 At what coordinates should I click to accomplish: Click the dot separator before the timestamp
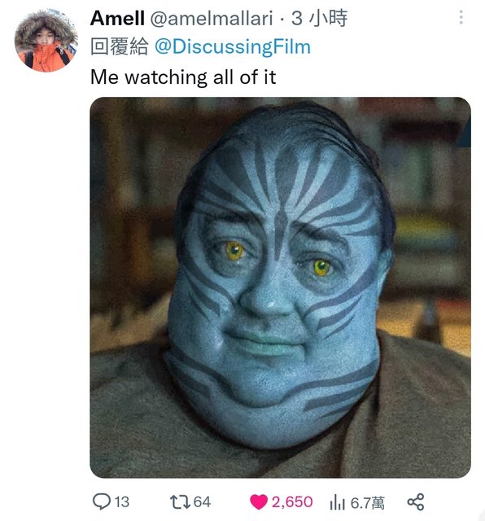tap(282, 20)
